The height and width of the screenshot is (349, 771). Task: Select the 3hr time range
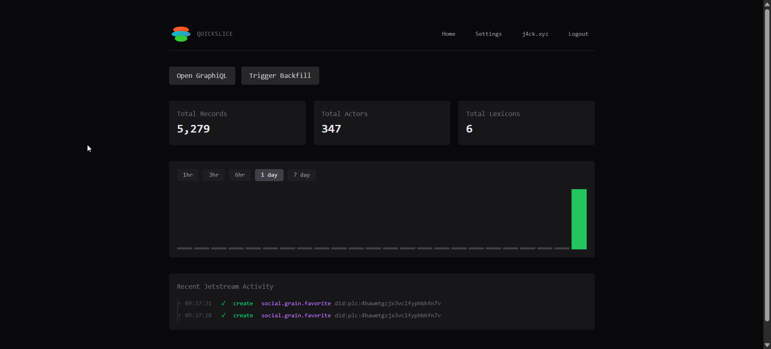click(214, 175)
